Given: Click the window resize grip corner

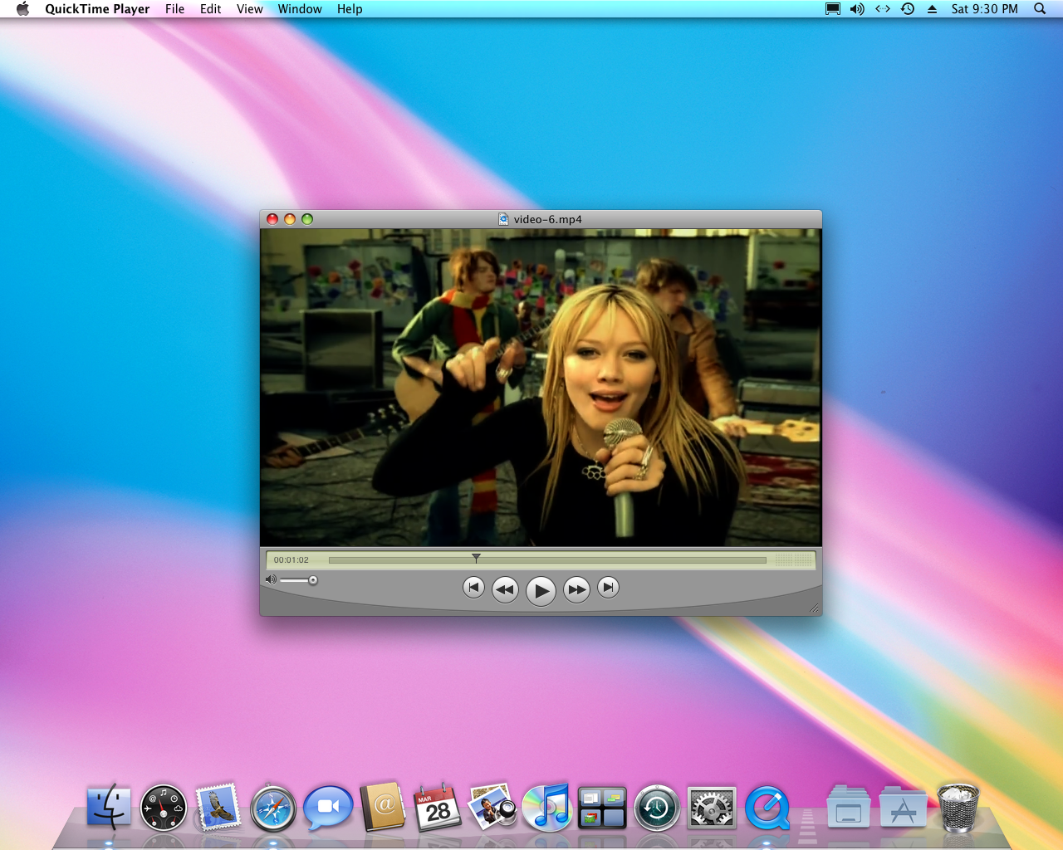Looking at the screenshot, I should pyautogui.click(x=814, y=608).
